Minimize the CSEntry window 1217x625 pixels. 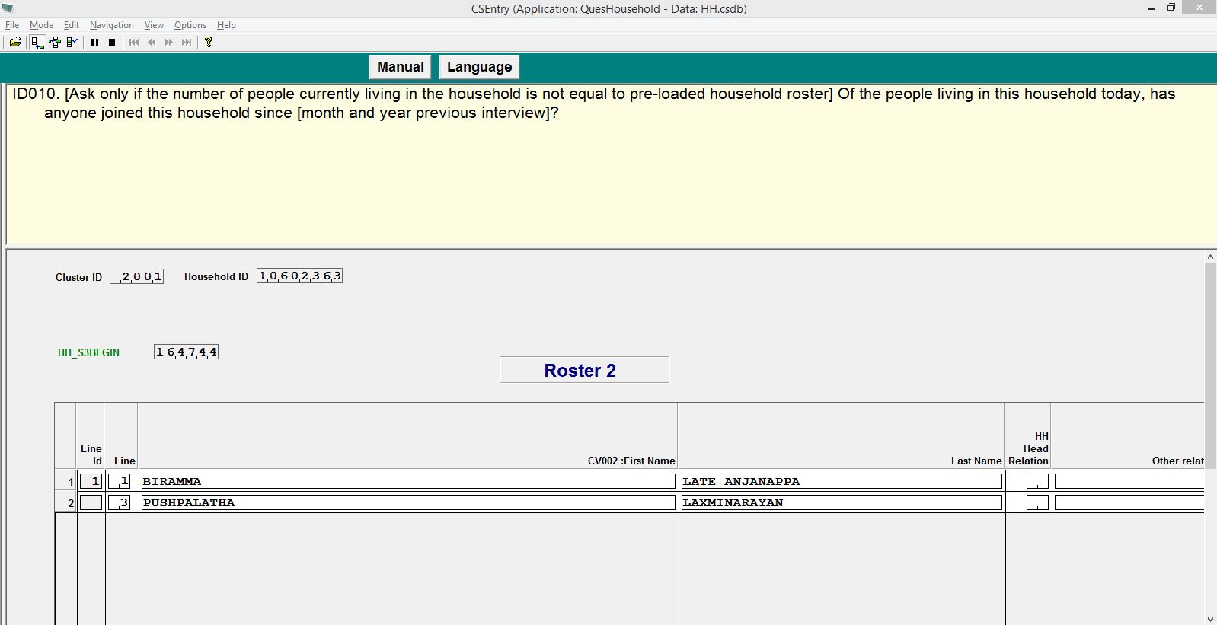click(1152, 8)
